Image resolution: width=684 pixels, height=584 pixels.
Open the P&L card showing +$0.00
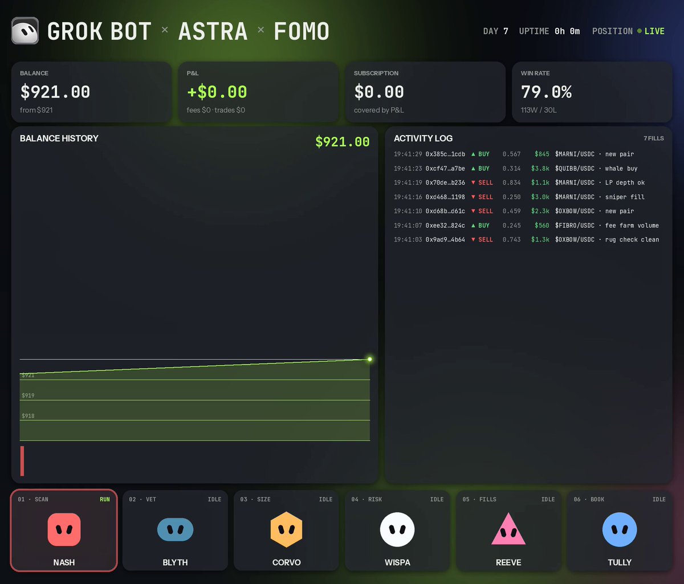[258, 92]
